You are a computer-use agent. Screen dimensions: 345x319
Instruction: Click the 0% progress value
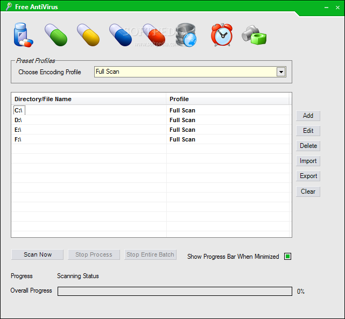click(301, 292)
